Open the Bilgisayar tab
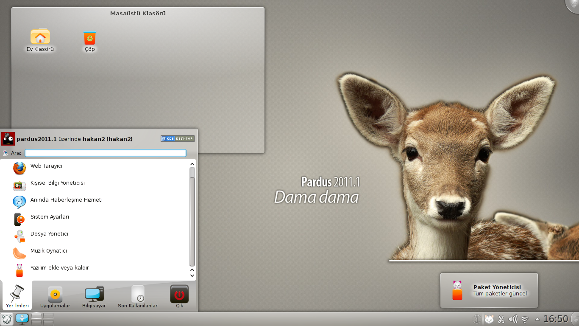 pyautogui.click(x=94, y=296)
